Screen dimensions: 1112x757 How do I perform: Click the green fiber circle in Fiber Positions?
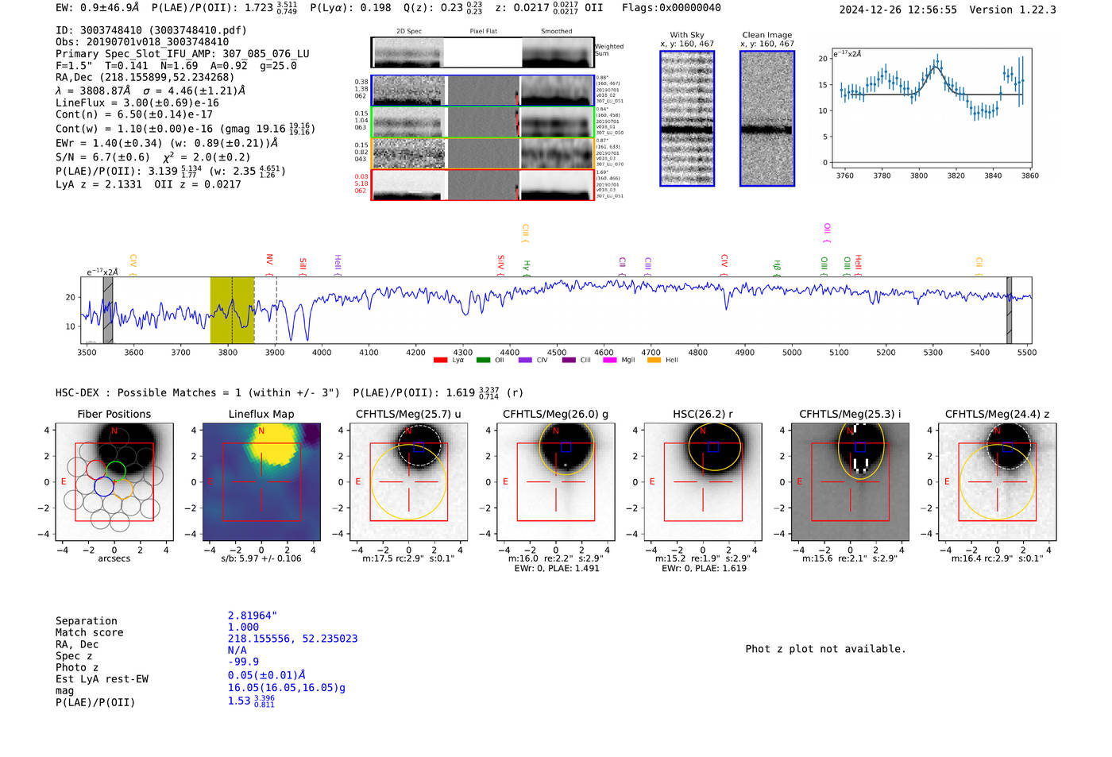pos(116,470)
